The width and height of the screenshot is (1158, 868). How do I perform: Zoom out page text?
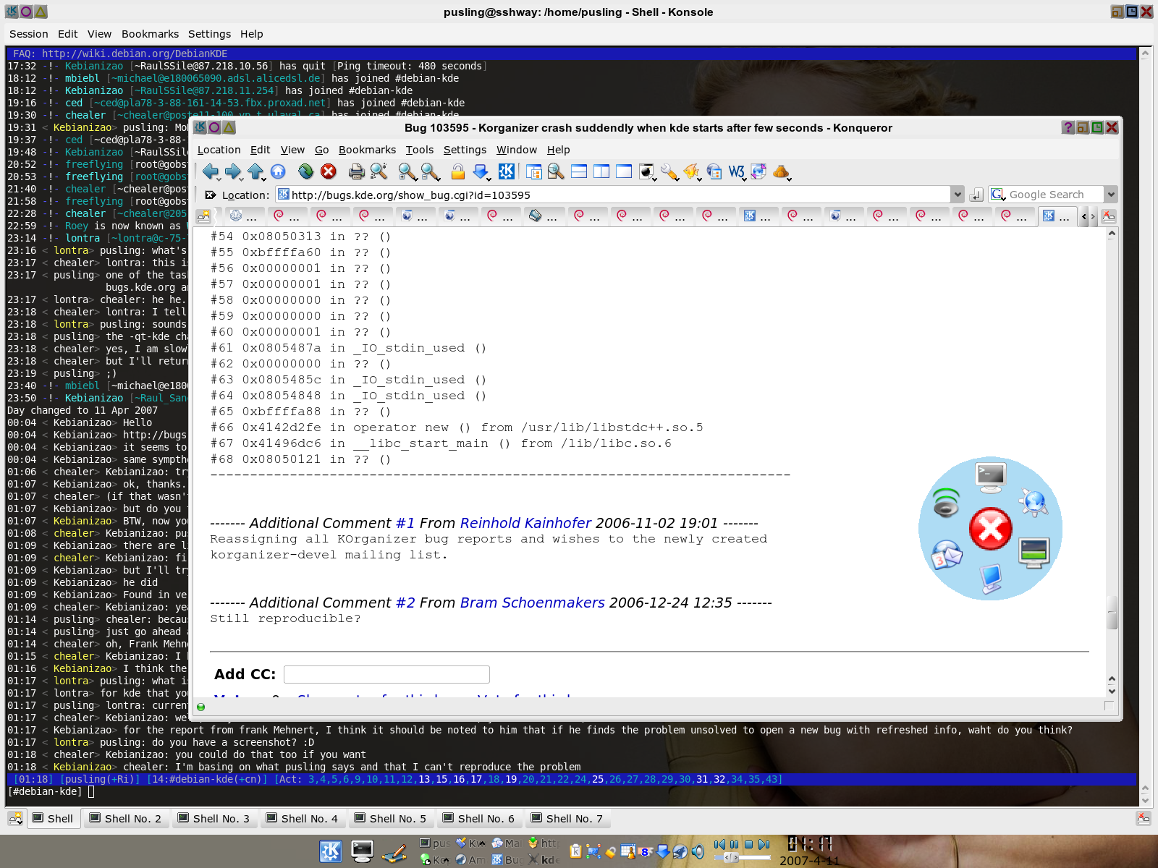point(430,171)
